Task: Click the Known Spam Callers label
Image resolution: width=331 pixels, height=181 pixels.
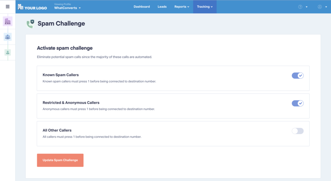Action: (x=60, y=75)
